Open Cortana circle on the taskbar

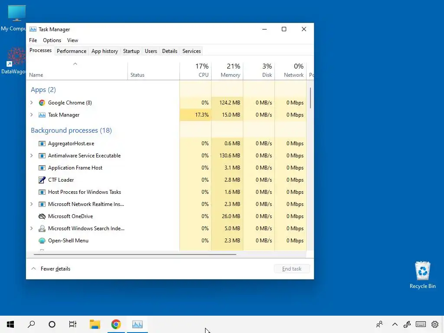52,324
